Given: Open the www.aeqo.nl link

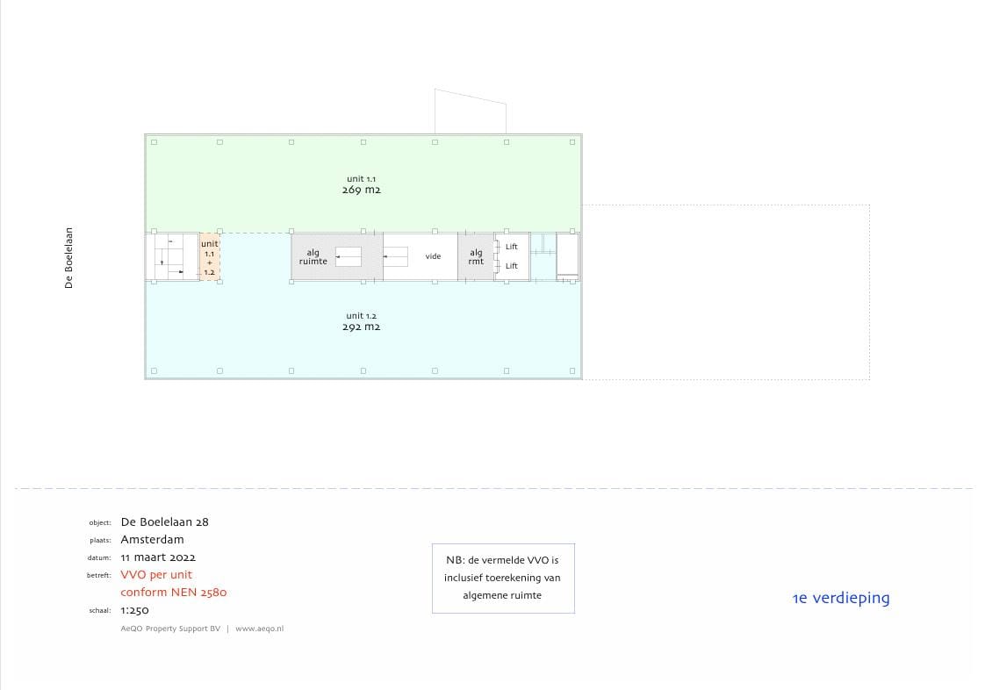Looking at the screenshot, I should coord(259,629).
